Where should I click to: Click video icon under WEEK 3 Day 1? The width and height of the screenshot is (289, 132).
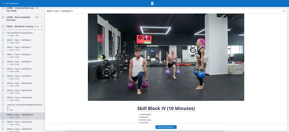click(x=8, y=86)
